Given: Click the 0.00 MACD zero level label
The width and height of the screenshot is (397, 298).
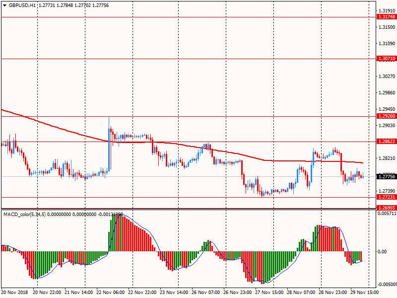Looking at the screenshot, I should click(x=382, y=252).
